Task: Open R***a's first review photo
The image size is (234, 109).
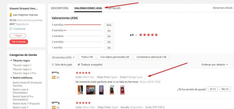Action: (80, 90)
